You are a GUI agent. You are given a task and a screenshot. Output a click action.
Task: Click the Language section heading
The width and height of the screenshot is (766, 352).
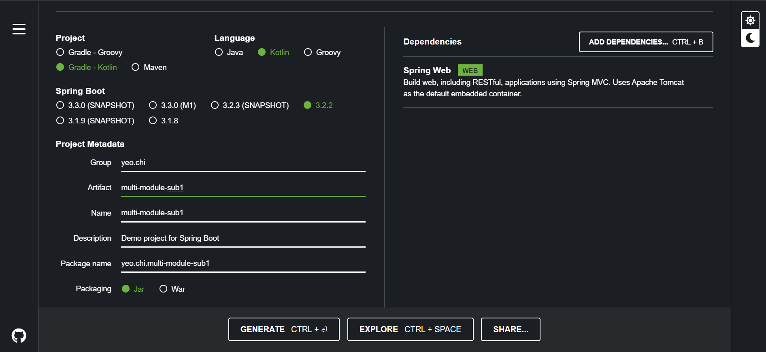click(x=234, y=38)
